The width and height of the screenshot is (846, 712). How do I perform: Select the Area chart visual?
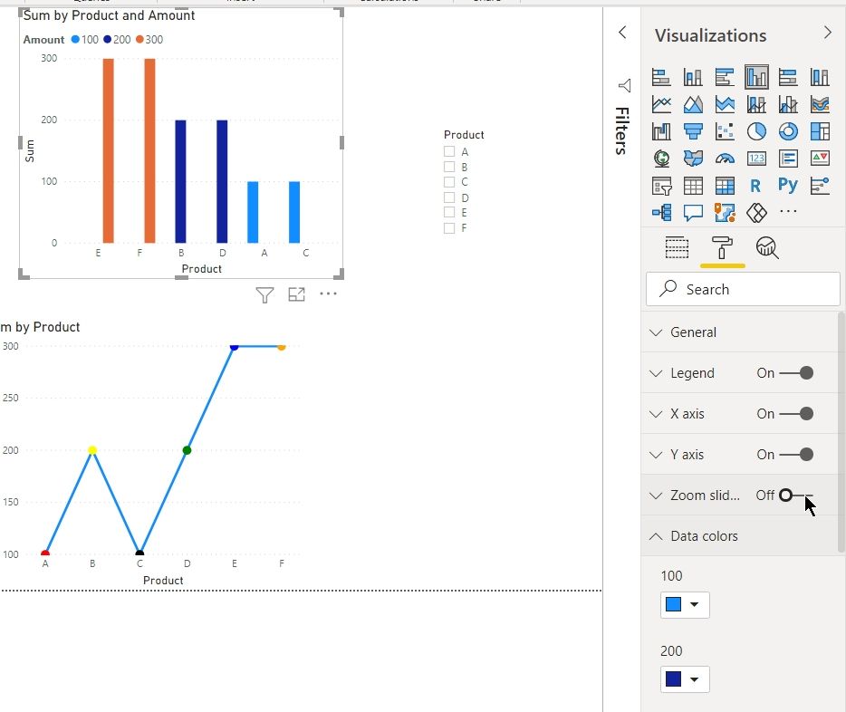(693, 104)
